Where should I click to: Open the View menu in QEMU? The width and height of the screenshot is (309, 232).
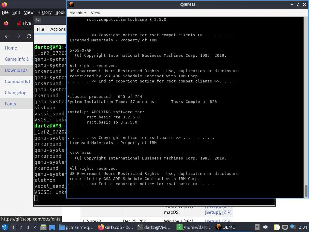coord(95,13)
